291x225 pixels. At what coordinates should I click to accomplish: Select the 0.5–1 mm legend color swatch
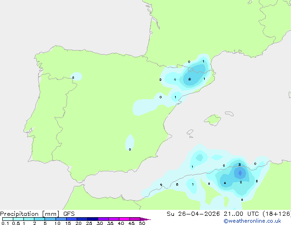[x=18, y=219]
